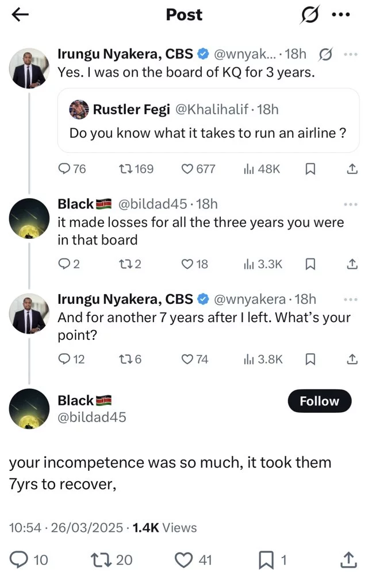Viewport: 368px width, 588px height.
Task: Open the Grok icon in the header
Action: pos(309,16)
